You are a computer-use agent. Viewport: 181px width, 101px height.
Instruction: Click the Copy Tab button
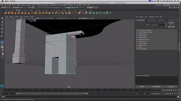coord(171,87)
